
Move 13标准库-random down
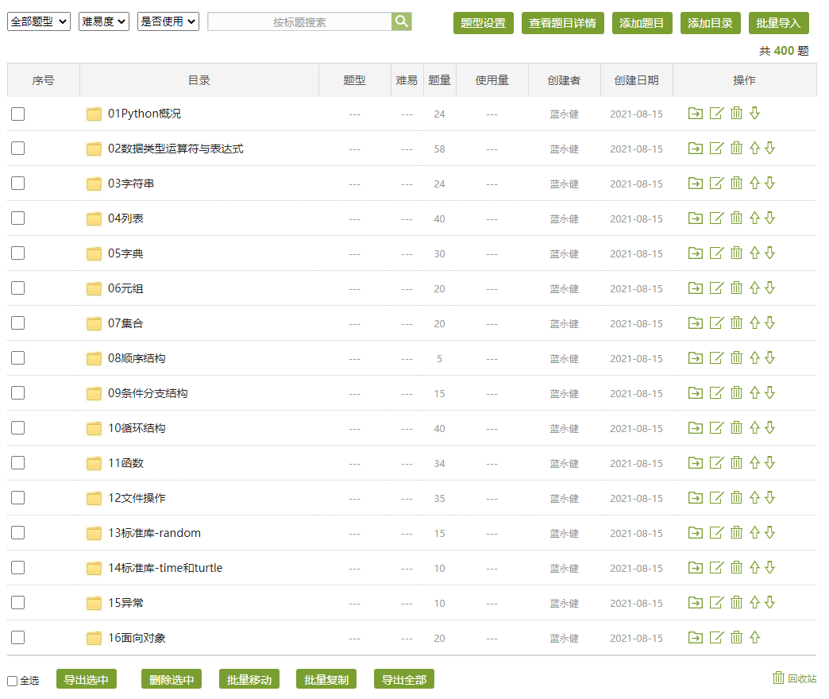[769, 532]
